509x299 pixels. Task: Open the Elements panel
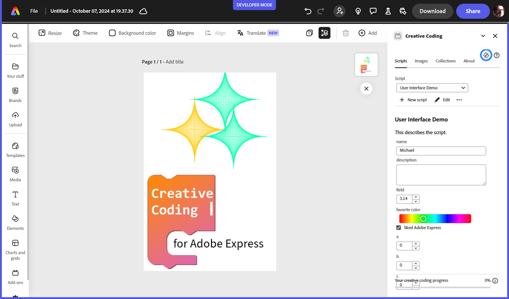click(15, 223)
